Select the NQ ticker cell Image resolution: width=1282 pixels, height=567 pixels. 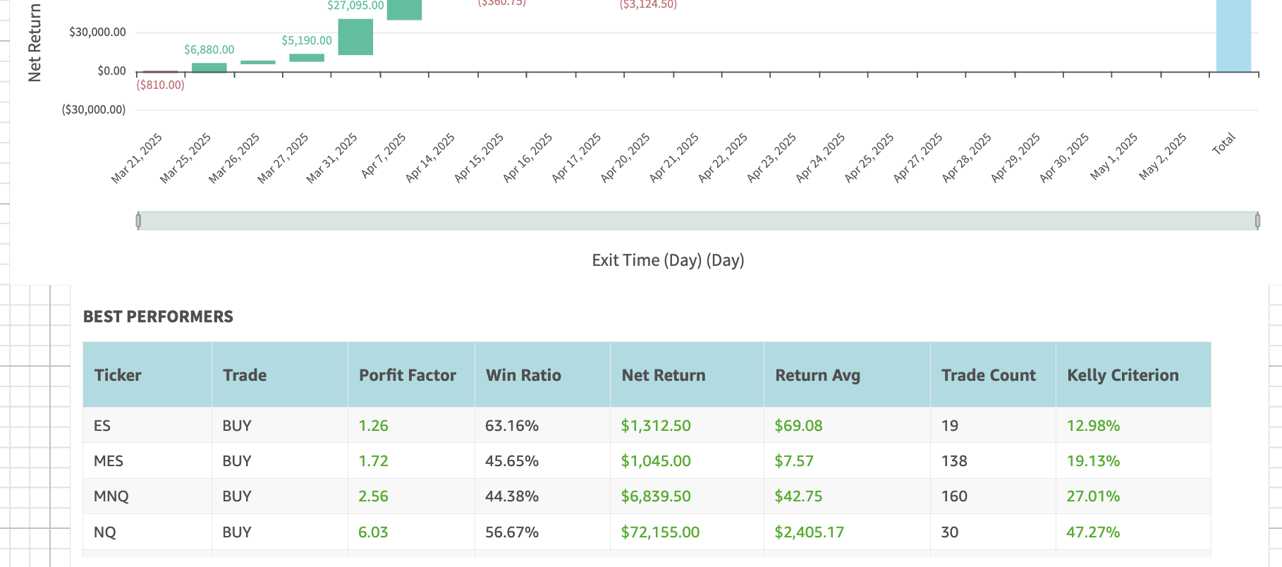[104, 532]
